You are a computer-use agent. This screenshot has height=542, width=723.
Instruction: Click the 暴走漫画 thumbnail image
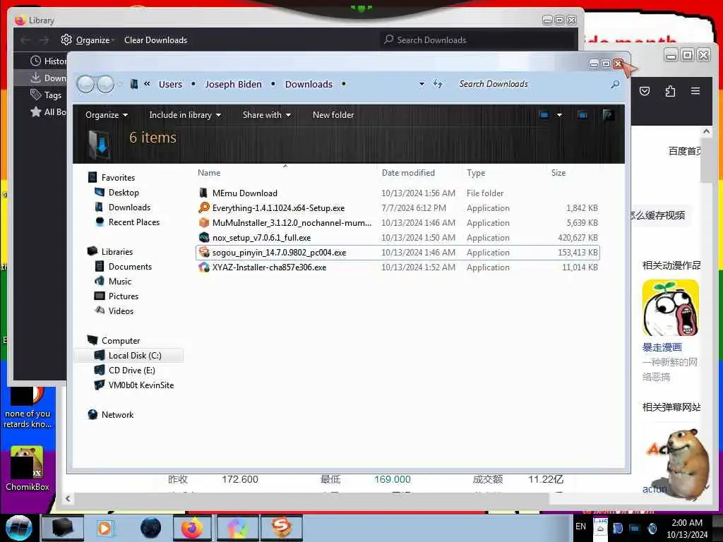coord(671,308)
